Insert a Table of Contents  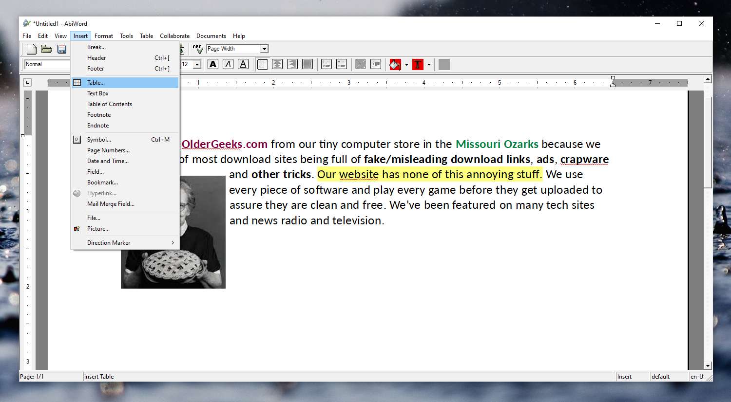125,104
